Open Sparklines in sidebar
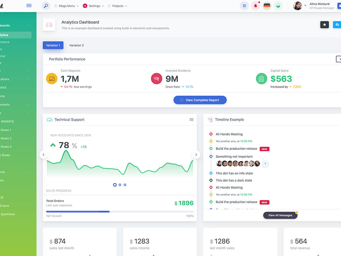The image size is (341, 256). [8, 214]
